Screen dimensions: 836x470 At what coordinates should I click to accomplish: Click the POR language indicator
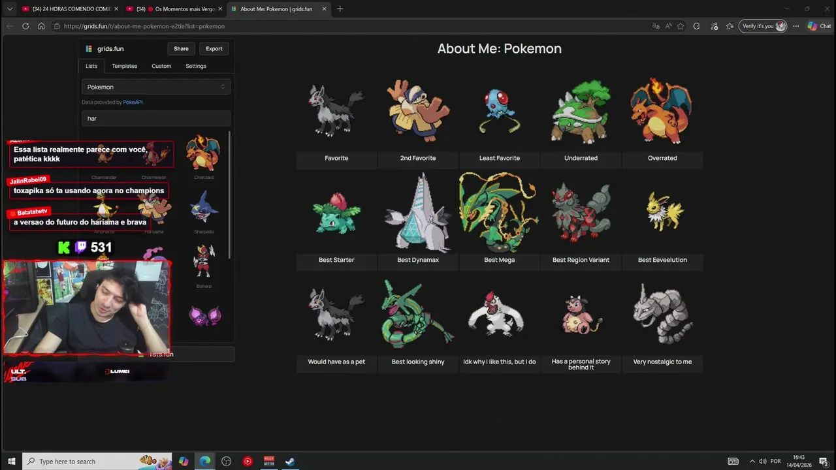point(776,462)
